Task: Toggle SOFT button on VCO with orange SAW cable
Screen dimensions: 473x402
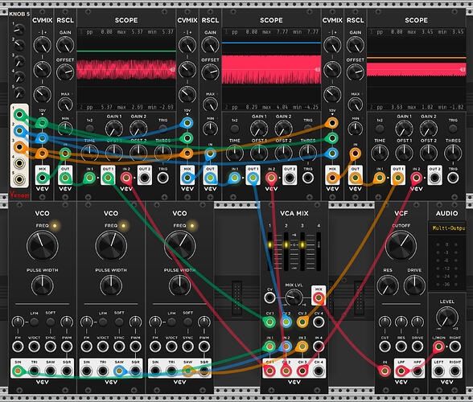Action: click(x=188, y=322)
